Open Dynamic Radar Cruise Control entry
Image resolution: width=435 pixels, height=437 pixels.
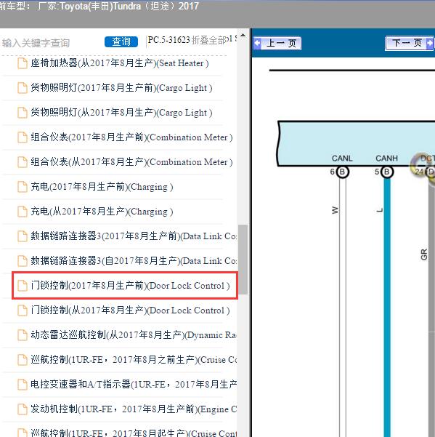(134, 335)
